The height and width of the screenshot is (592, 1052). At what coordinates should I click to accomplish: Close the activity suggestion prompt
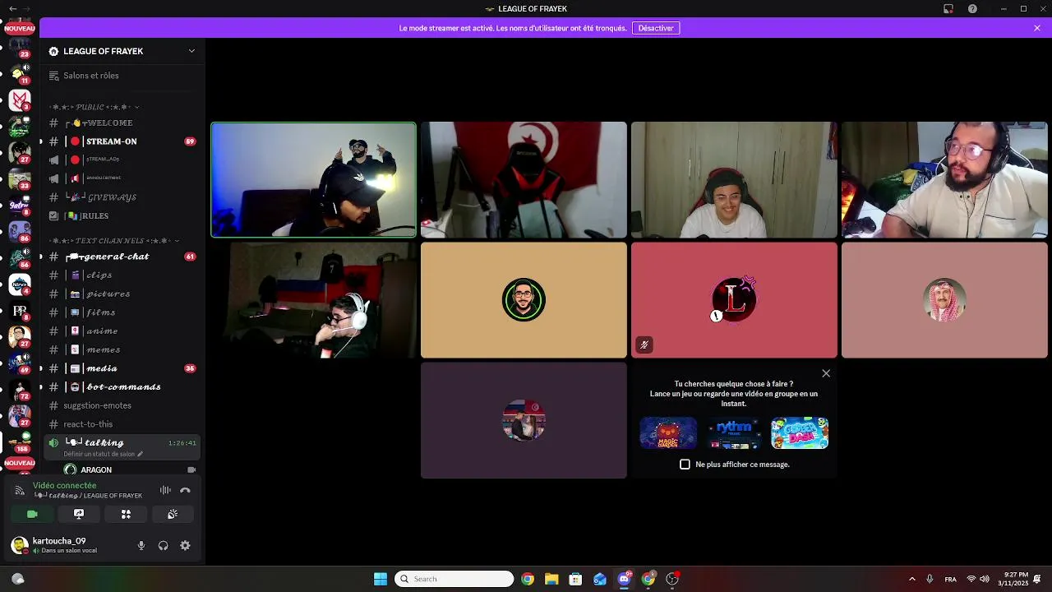826,373
